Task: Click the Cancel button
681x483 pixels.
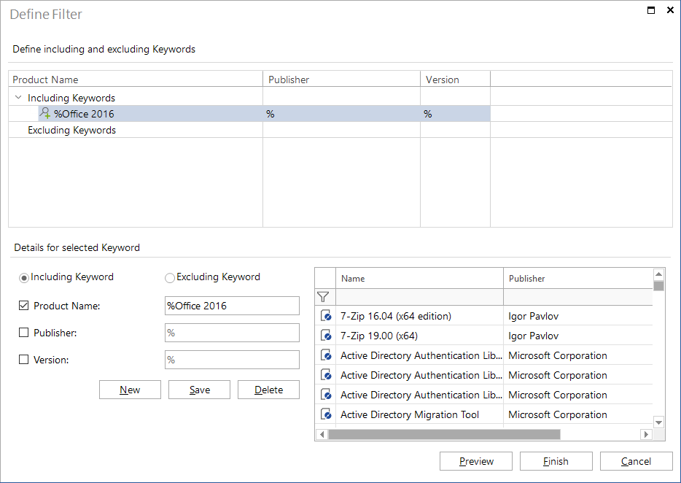Action: tap(637, 461)
